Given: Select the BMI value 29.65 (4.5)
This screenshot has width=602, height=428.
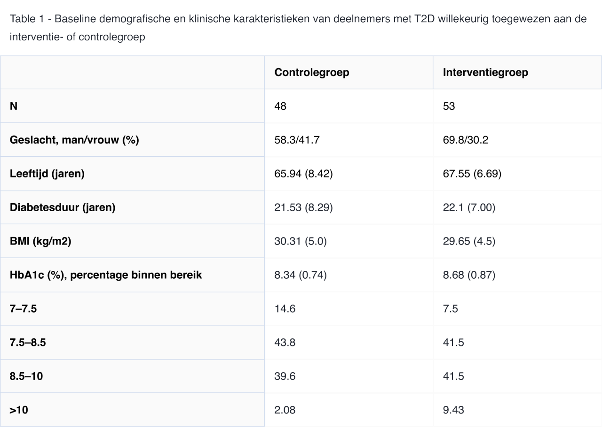Looking at the screenshot, I should click(469, 241).
